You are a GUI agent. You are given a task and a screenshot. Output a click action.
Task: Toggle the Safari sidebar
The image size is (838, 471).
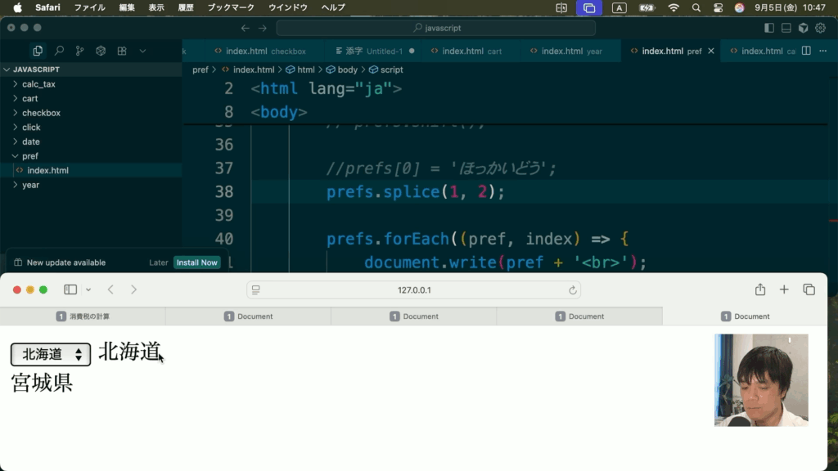tap(70, 289)
